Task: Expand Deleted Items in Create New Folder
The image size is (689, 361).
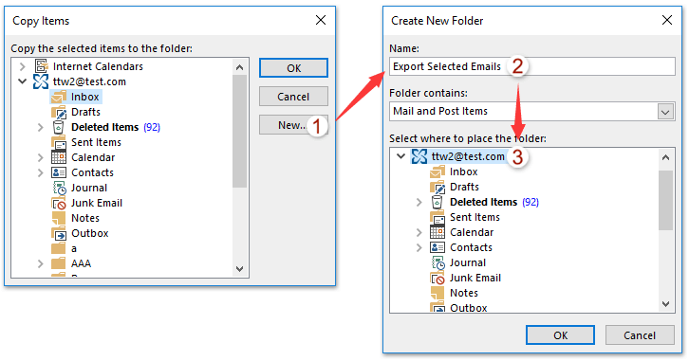Action: click(x=419, y=202)
